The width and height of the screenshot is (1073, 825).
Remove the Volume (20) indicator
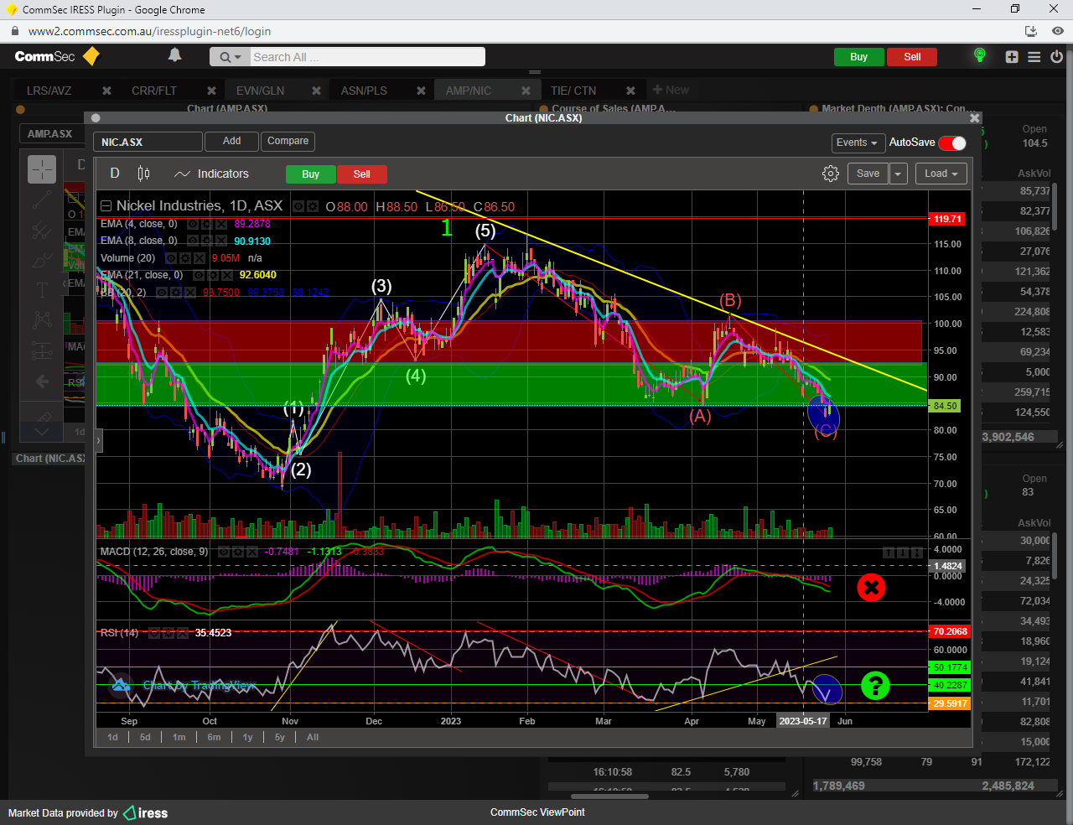tap(199, 258)
